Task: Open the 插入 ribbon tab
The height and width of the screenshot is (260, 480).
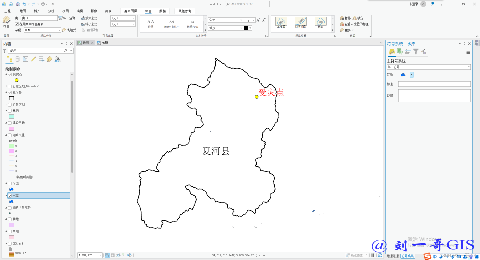Action: point(37,11)
